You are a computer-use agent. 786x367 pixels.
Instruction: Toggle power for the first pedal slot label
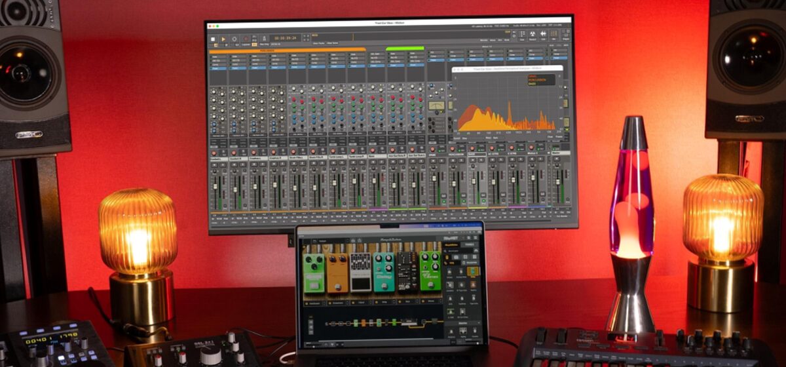click(x=307, y=303)
